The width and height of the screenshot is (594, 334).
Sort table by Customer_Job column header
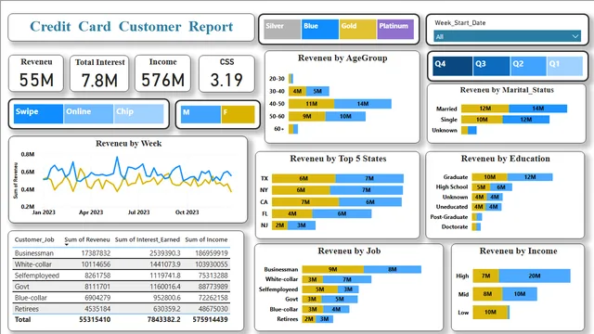click(34, 239)
